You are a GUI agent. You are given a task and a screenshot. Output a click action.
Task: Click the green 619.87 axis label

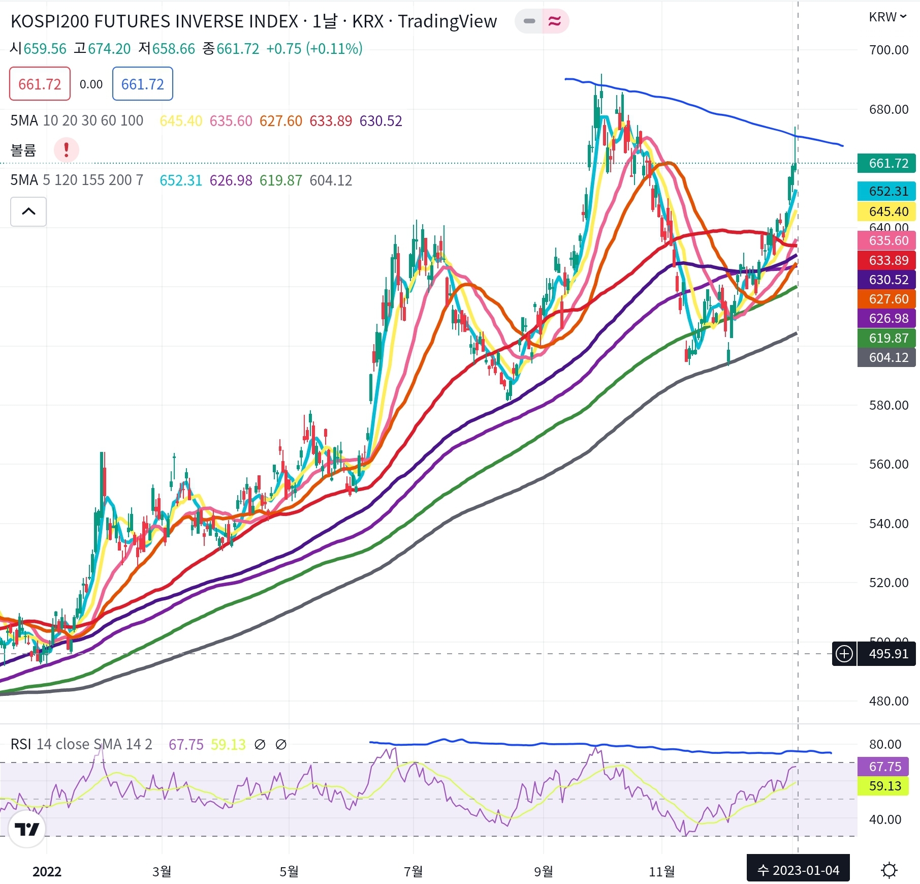click(x=886, y=338)
